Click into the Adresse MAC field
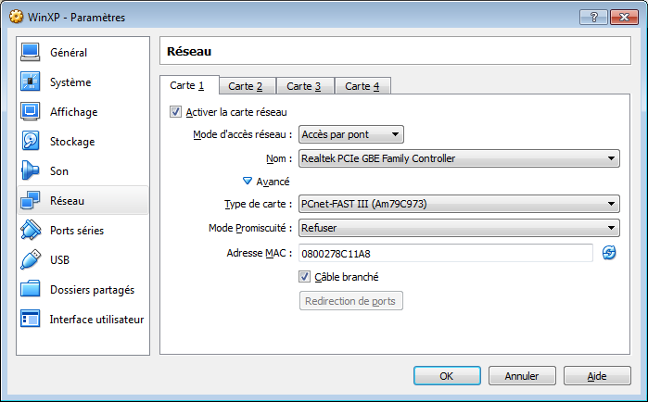The height and width of the screenshot is (402, 648). pyautogui.click(x=446, y=253)
